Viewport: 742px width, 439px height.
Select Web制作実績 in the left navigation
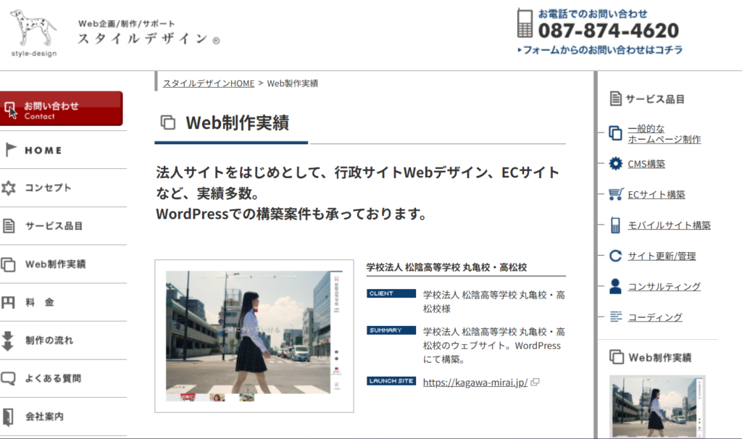point(55,264)
